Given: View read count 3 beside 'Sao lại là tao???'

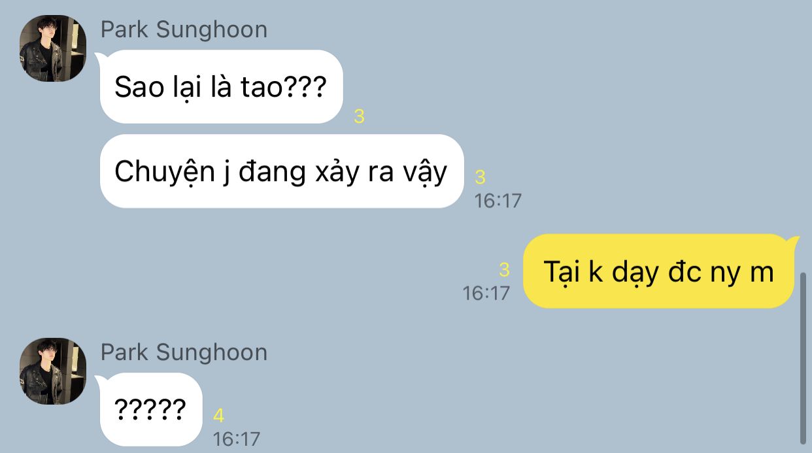Looking at the screenshot, I should (359, 116).
